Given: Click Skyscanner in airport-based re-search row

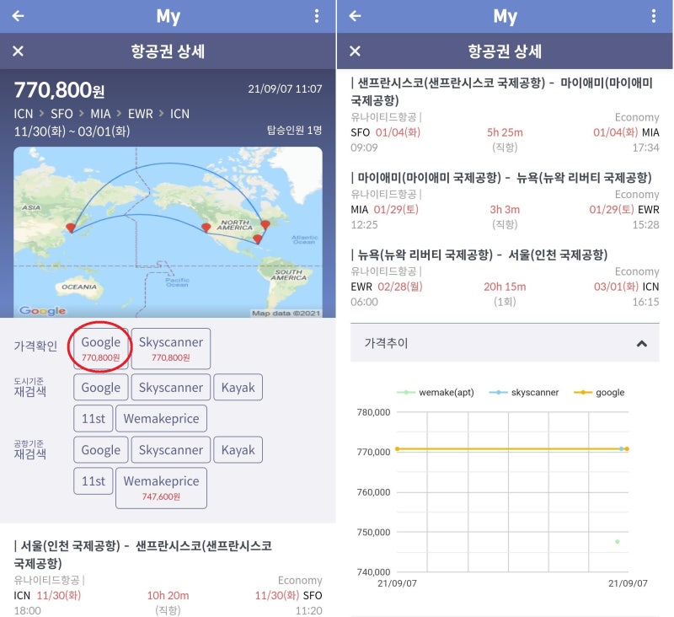Looking at the screenshot, I should coord(171,450).
